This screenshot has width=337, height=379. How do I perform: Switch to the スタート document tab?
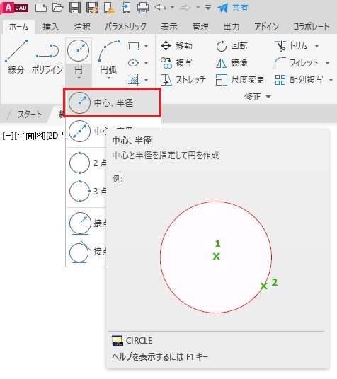tap(30, 115)
